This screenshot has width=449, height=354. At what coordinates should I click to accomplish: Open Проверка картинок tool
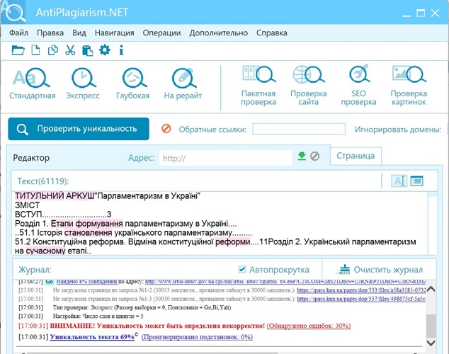[x=409, y=86]
